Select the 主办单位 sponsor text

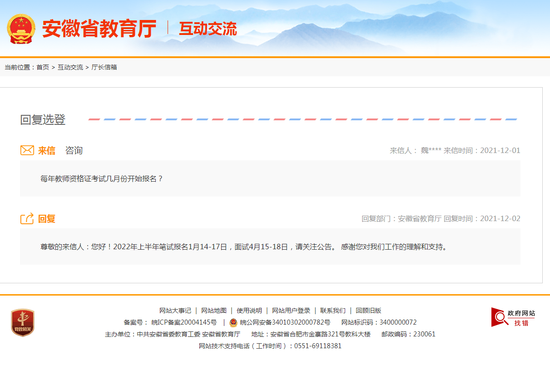tap(173, 334)
